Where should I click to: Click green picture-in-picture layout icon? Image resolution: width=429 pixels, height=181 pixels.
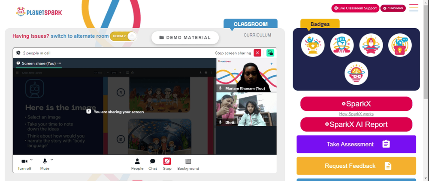270,53
